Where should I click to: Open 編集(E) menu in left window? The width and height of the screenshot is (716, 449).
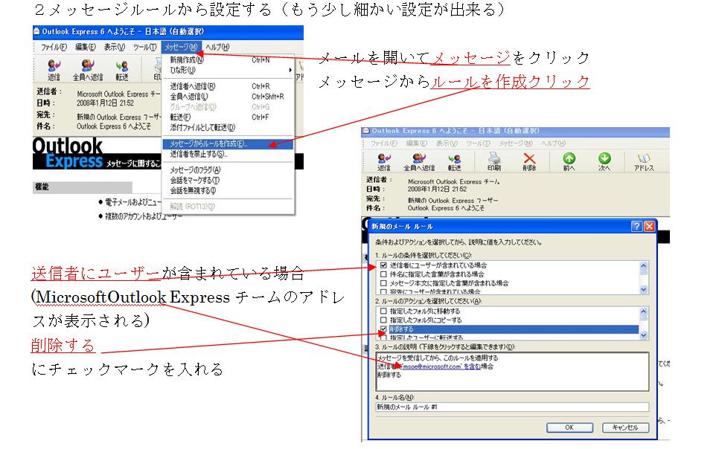[x=86, y=47]
